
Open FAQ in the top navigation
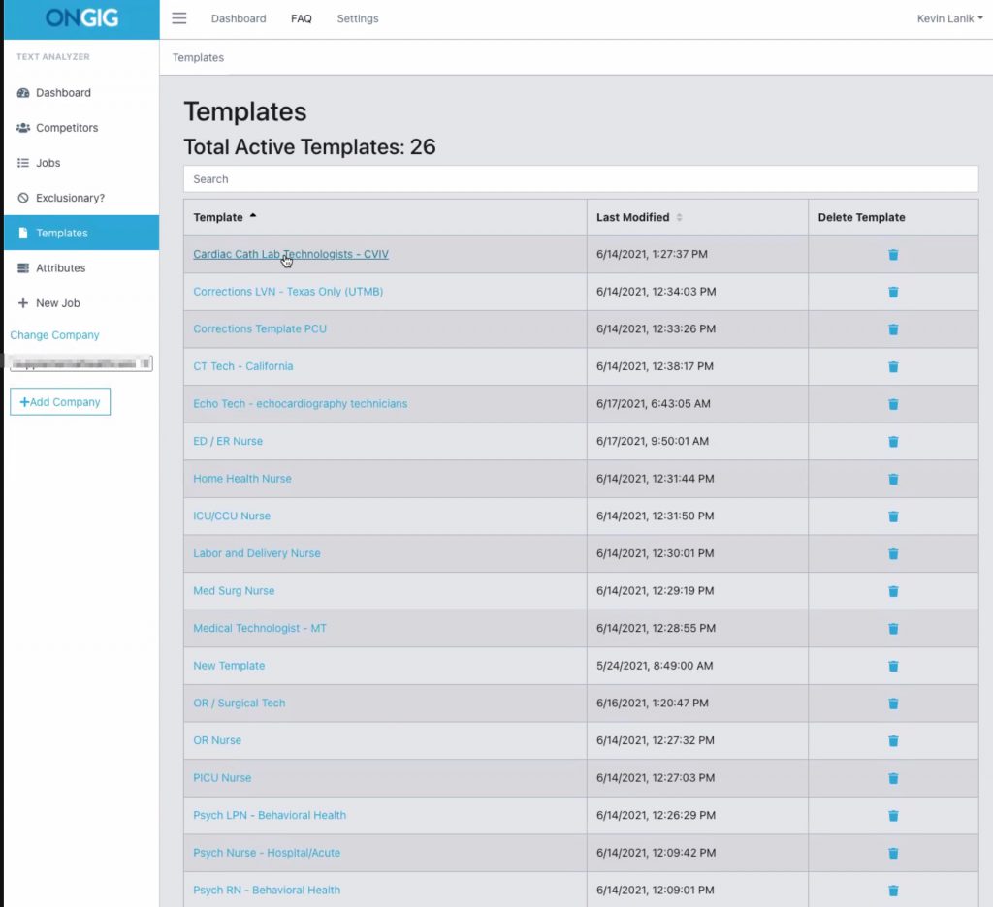tap(302, 18)
